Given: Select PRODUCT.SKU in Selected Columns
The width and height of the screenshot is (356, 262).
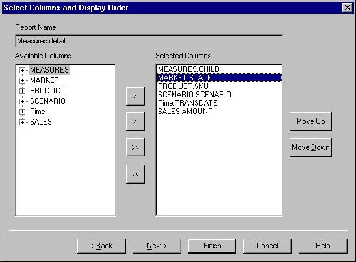Looking at the screenshot, I should pyautogui.click(x=219, y=86).
